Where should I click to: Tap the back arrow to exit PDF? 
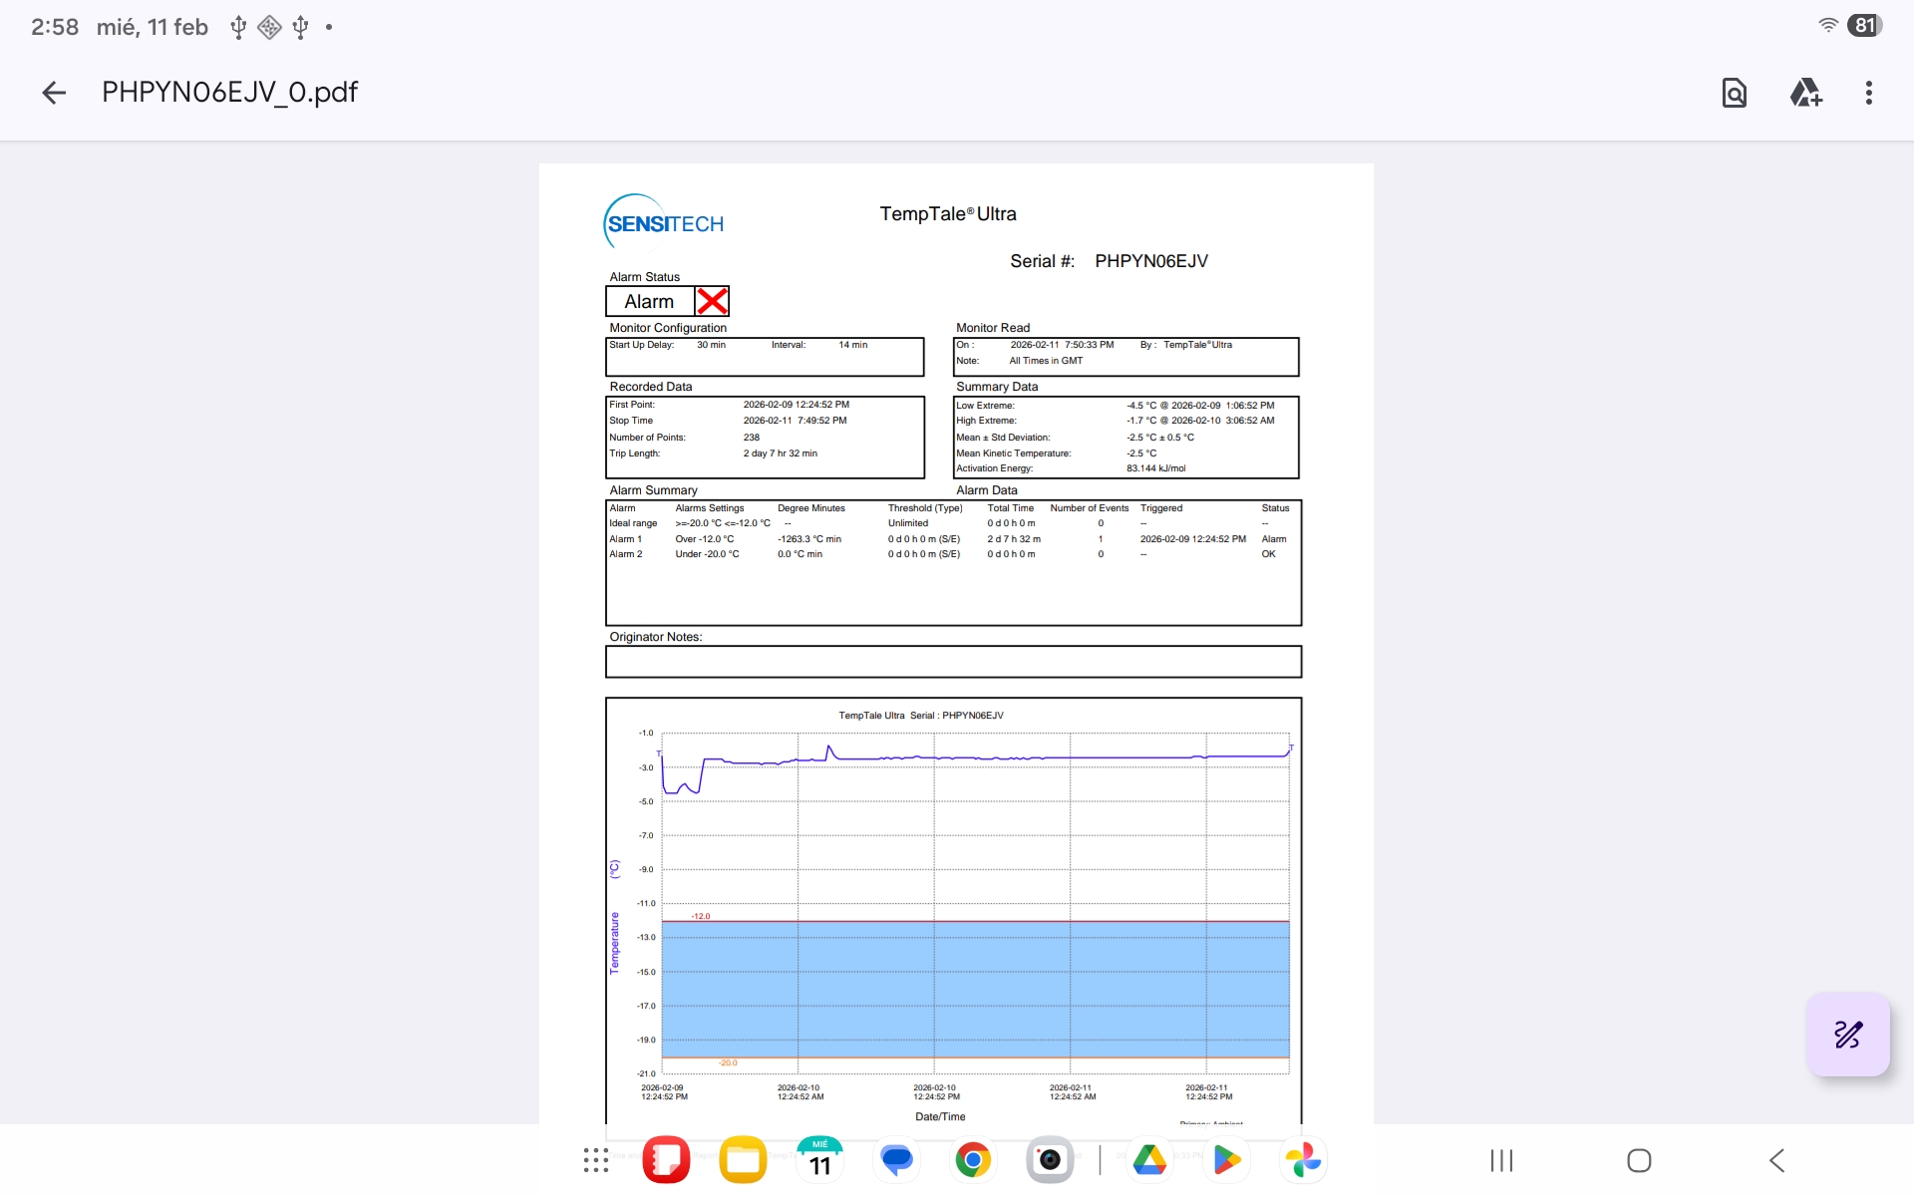[x=54, y=93]
